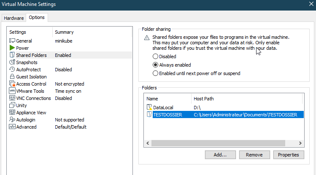This screenshot has height=175, width=316.
Task: Select the General settings row
Action: pos(70,40)
